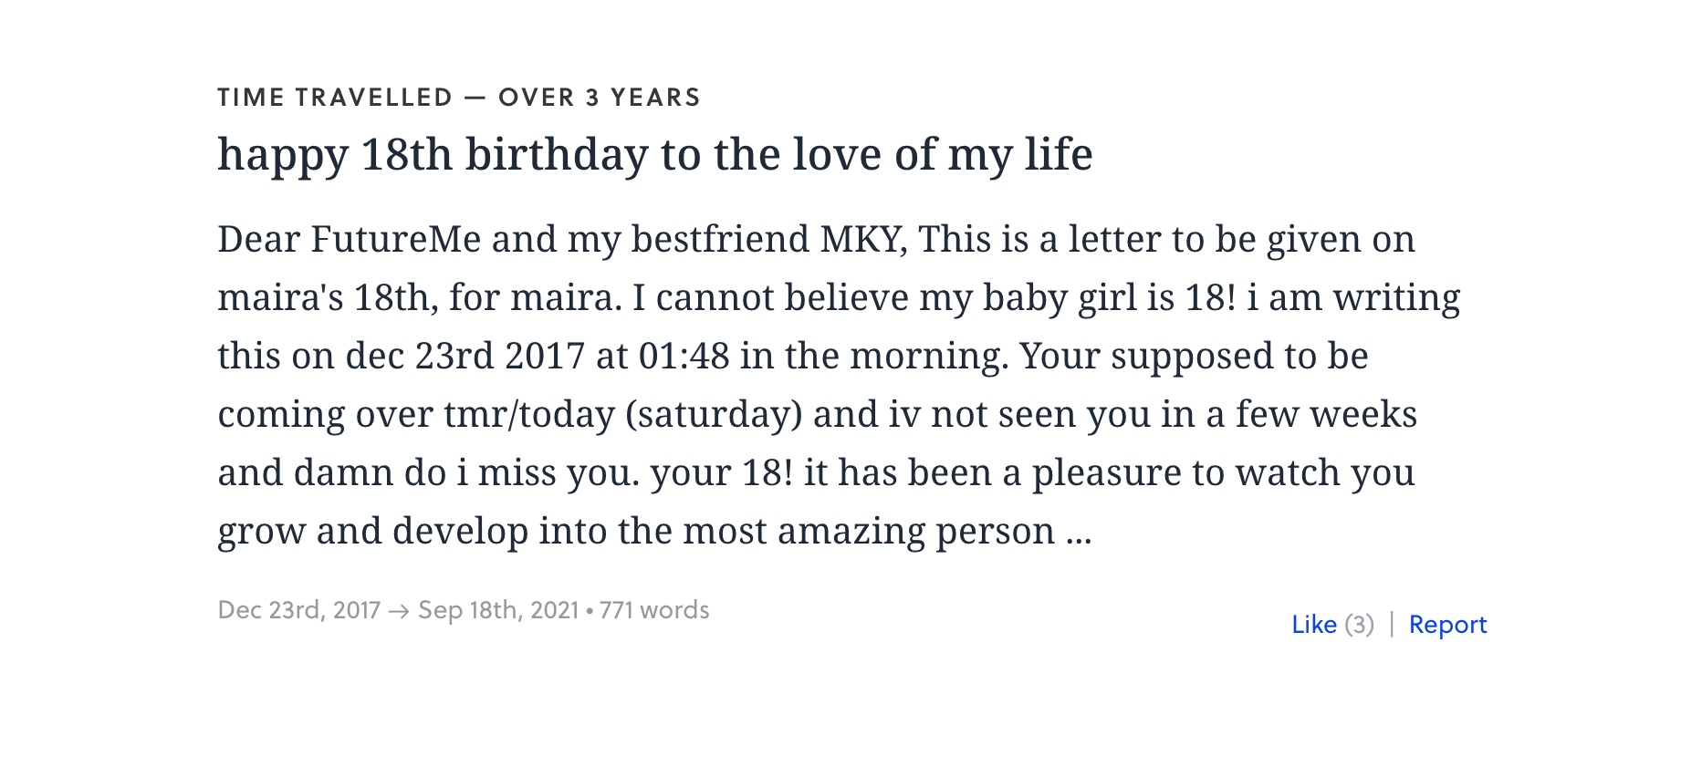Click the arrow icon between the dates
The image size is (1681, 777).
click(x=399, y=611)
